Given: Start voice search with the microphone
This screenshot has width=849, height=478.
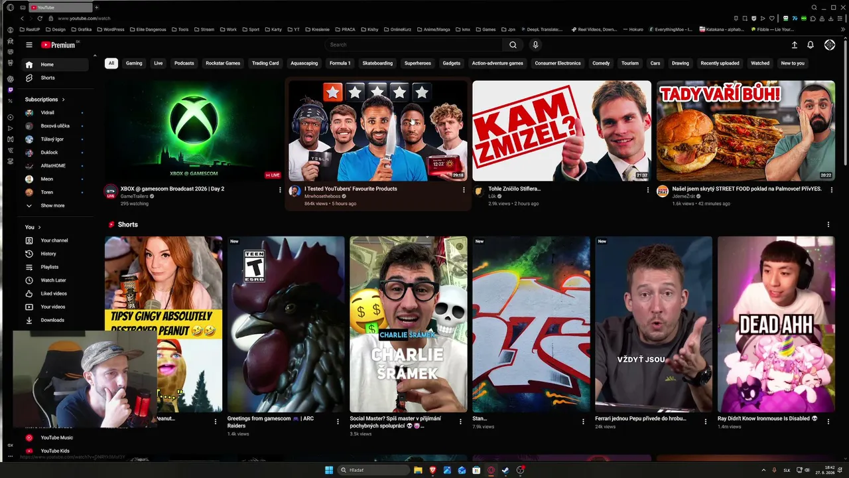Looking at the screenshot, I should click(535, 44).
